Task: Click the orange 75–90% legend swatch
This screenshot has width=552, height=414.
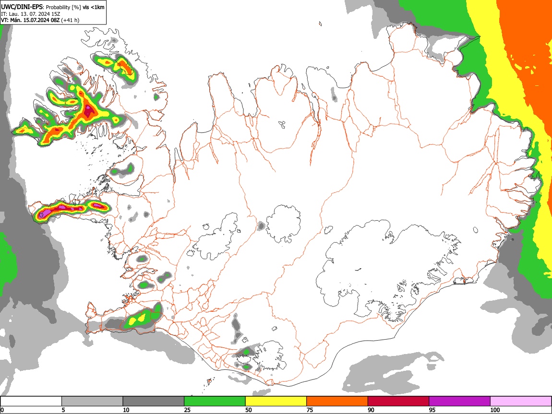Action: pos(337,402)
